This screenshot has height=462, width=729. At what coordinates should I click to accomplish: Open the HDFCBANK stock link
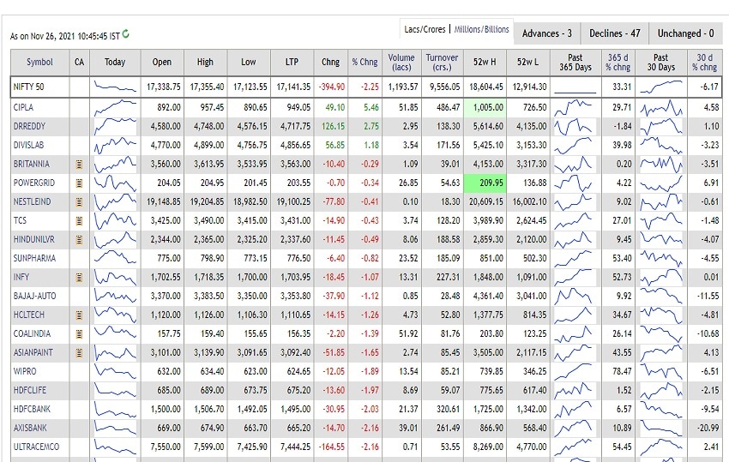pos(32,410)
